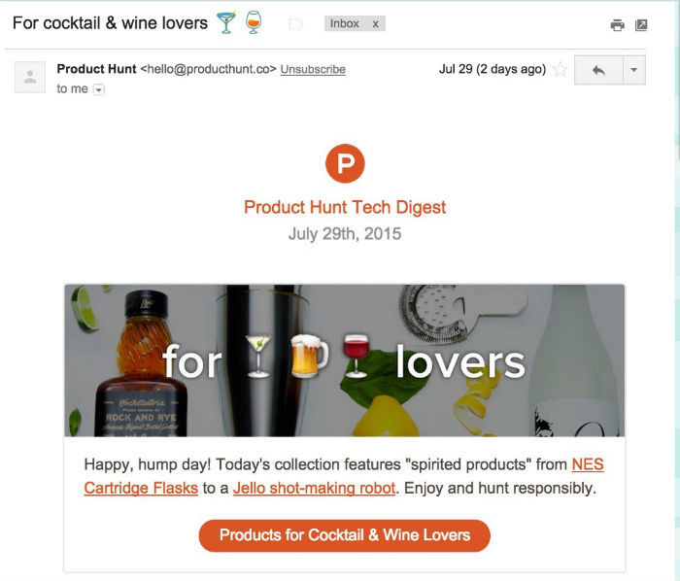Screen dimensions: 680x581
Task: Click the cocktail lovers banner image
Action: (x=344, y=360)
